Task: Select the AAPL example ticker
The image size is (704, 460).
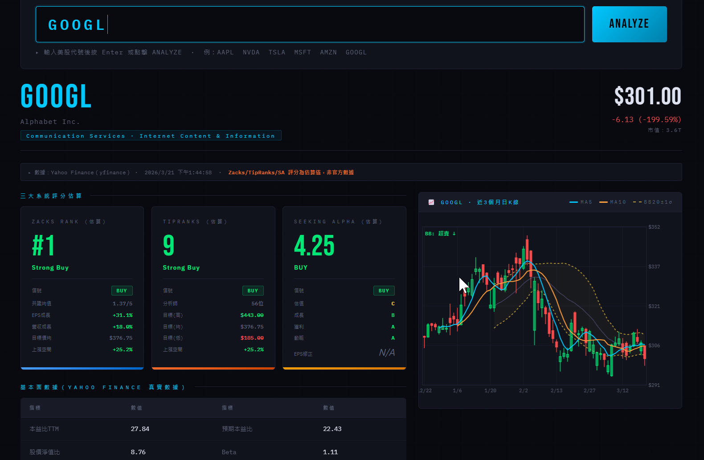Action: tap(225, 53)
